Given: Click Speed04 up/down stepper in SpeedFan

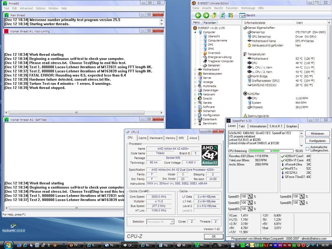Looking at the screenshot, I should click(x=302, y=196).
